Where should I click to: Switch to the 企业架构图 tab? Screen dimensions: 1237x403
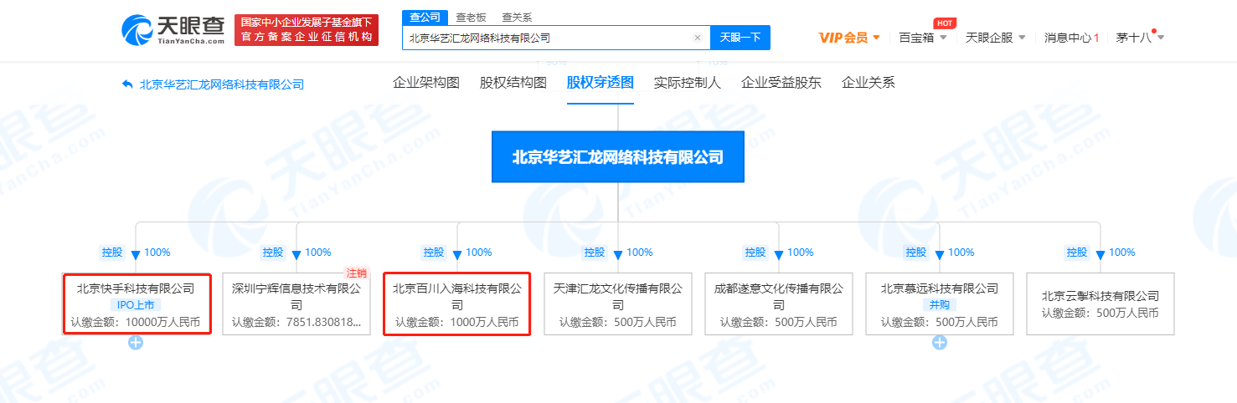(x=426, y=83)
